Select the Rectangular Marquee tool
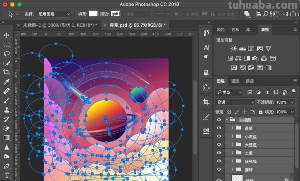This screenshot has width=300, height=181. click(7, 44)
